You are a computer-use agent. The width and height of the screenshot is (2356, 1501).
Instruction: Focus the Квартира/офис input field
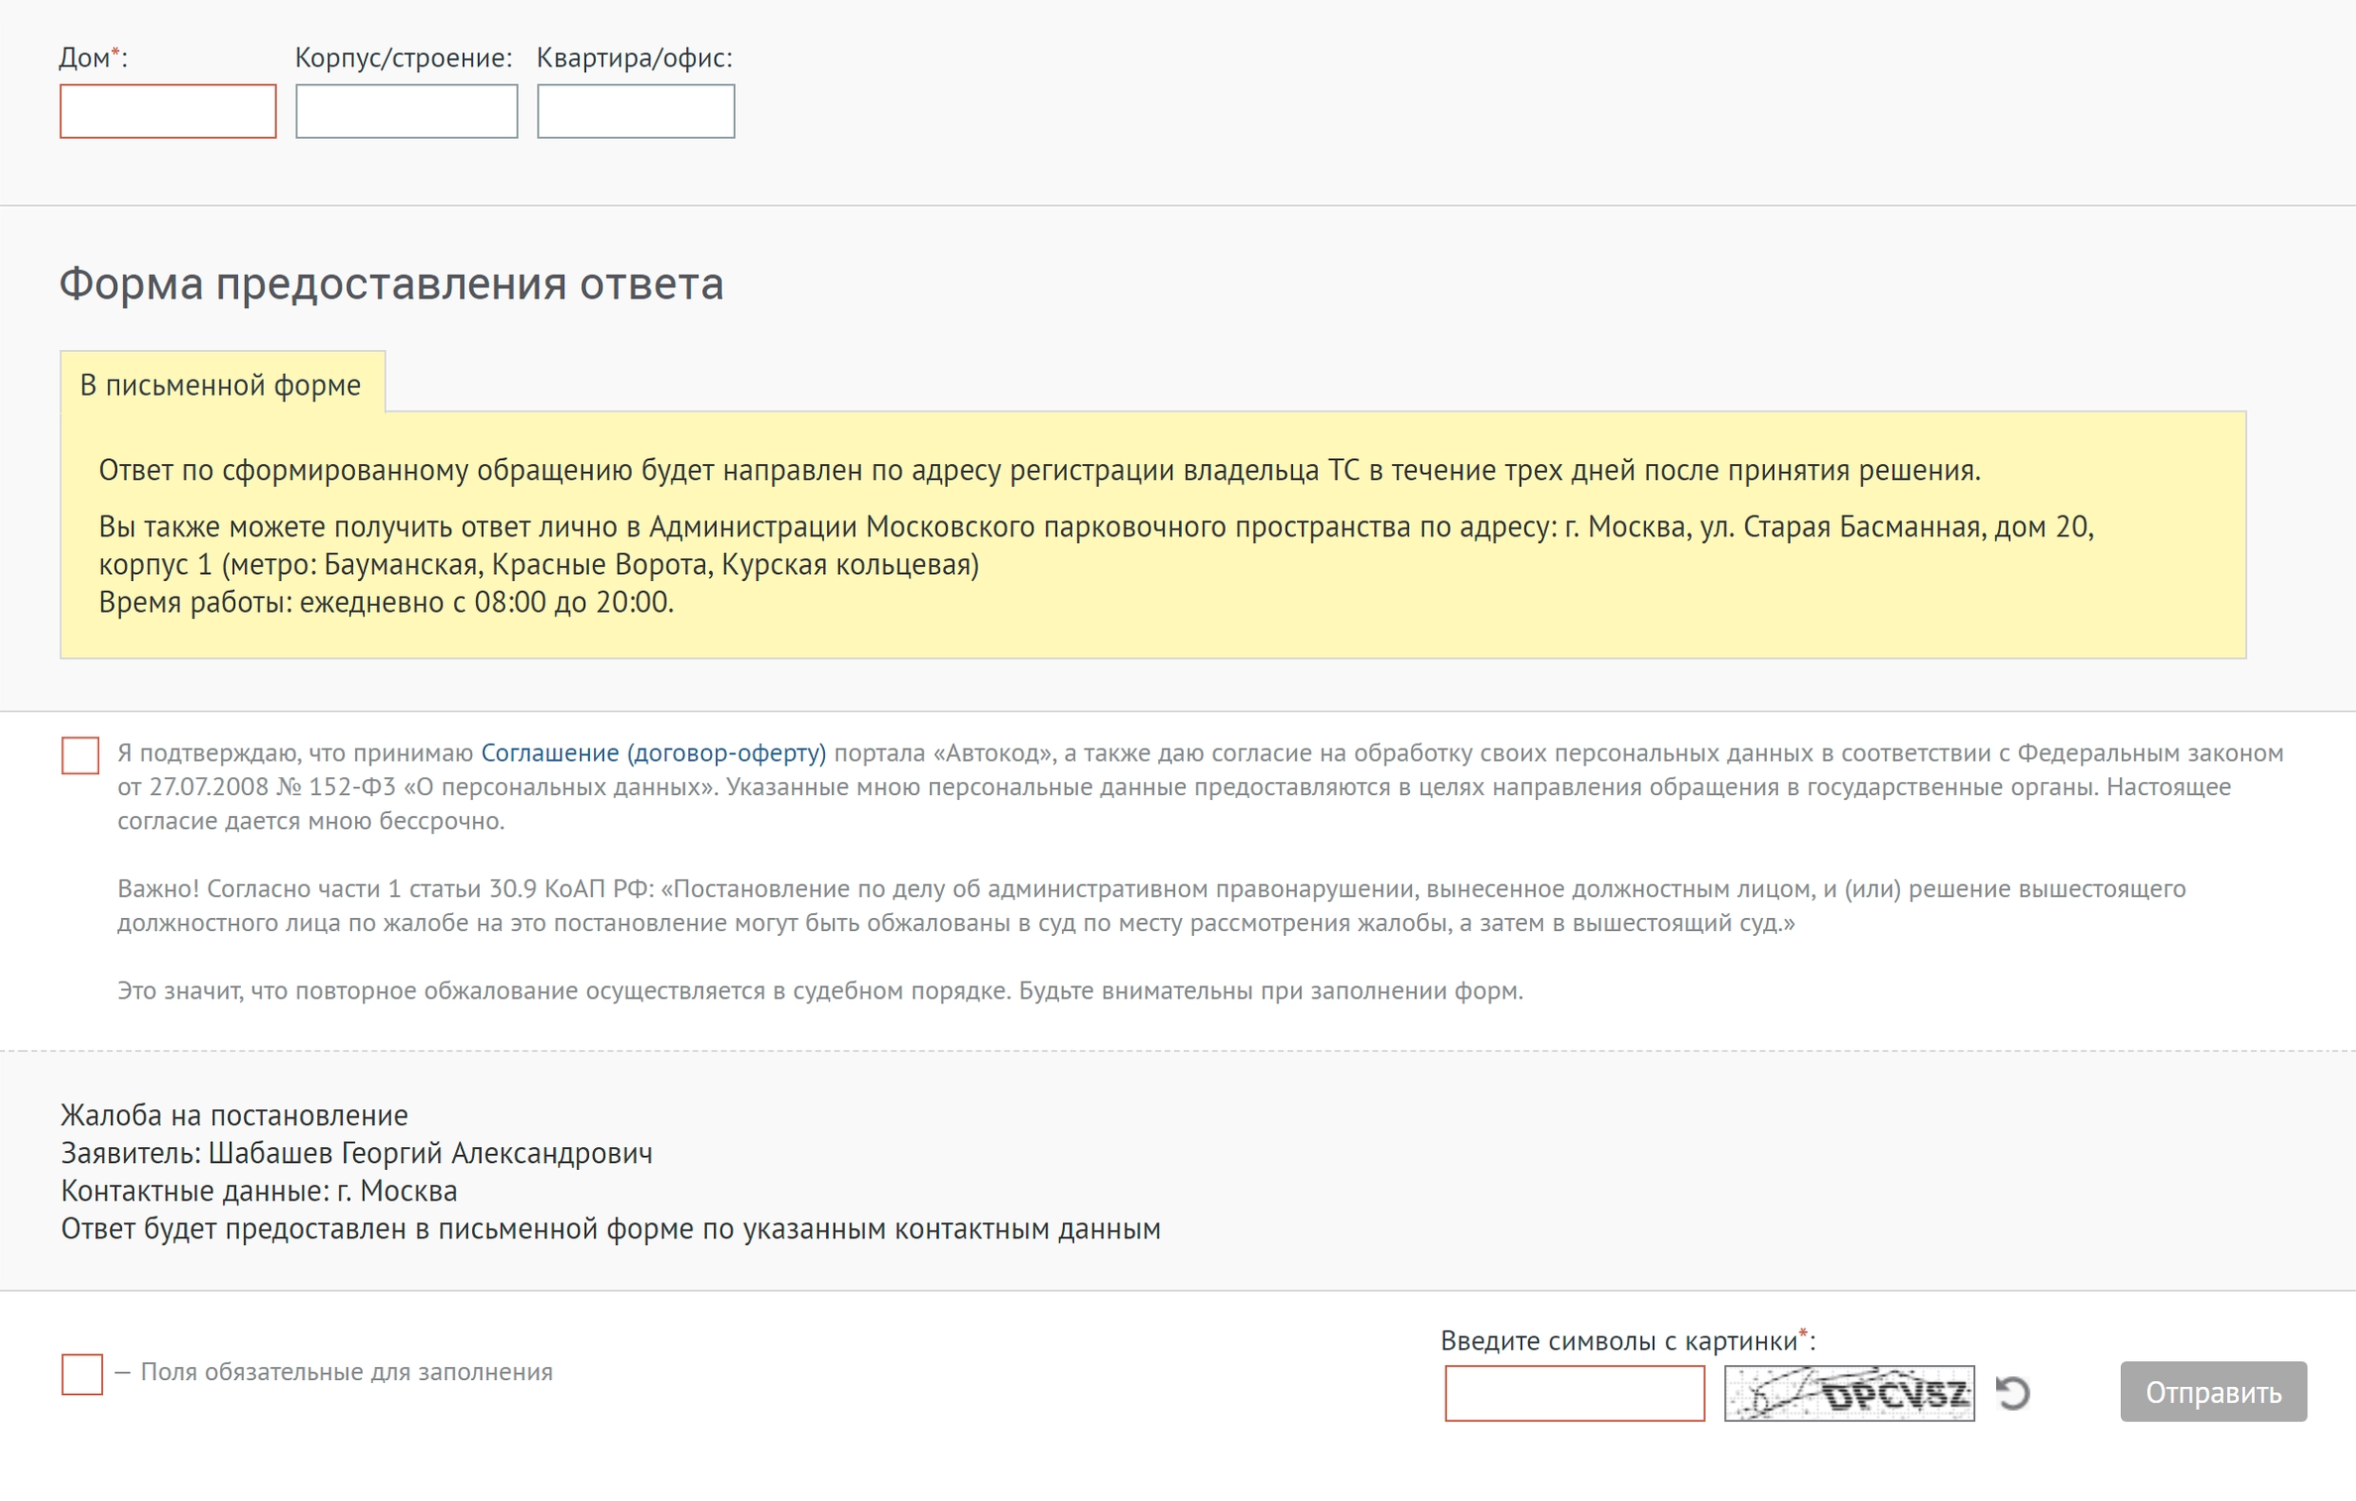[636, 111]
